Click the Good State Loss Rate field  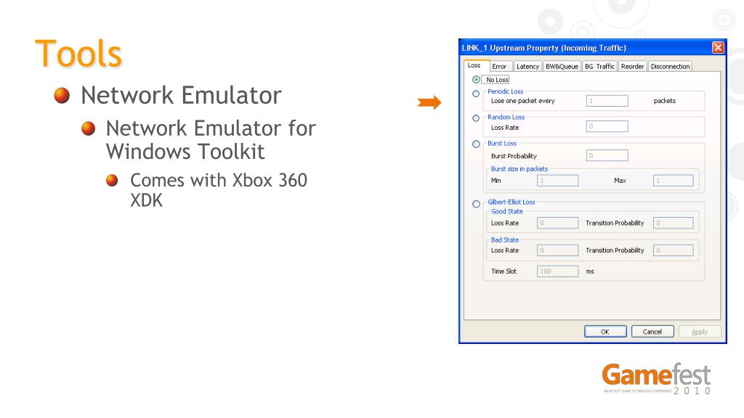[x=557, y=223]
